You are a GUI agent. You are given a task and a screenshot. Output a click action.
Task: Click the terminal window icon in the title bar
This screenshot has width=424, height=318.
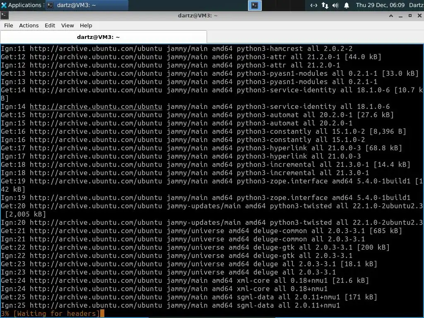pos(5,15)
